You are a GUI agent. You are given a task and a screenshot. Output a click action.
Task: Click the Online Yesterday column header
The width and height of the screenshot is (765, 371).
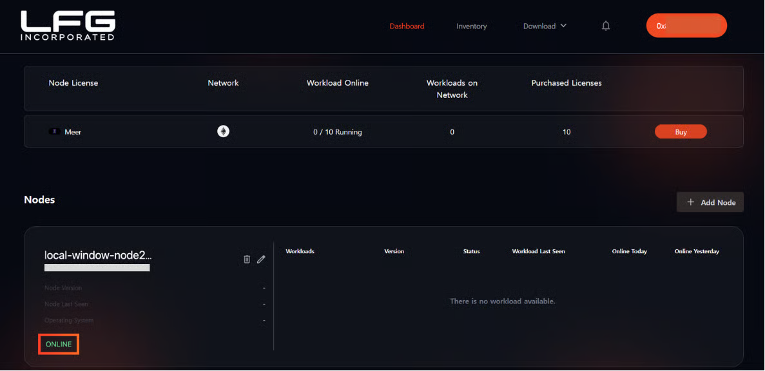pyautogui.click(x=696, y=251)
